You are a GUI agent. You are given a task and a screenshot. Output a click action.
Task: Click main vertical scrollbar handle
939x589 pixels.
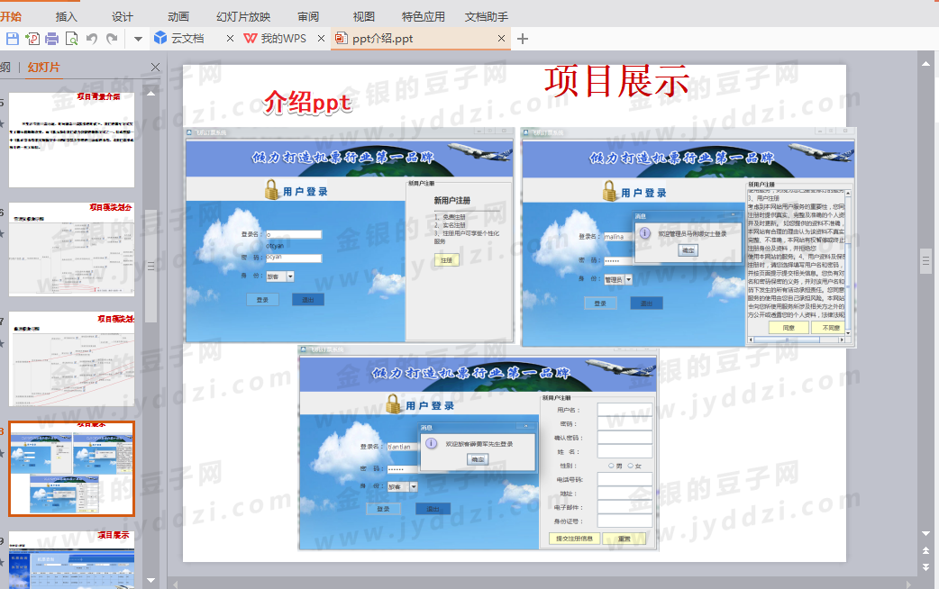tap(925, 260)
